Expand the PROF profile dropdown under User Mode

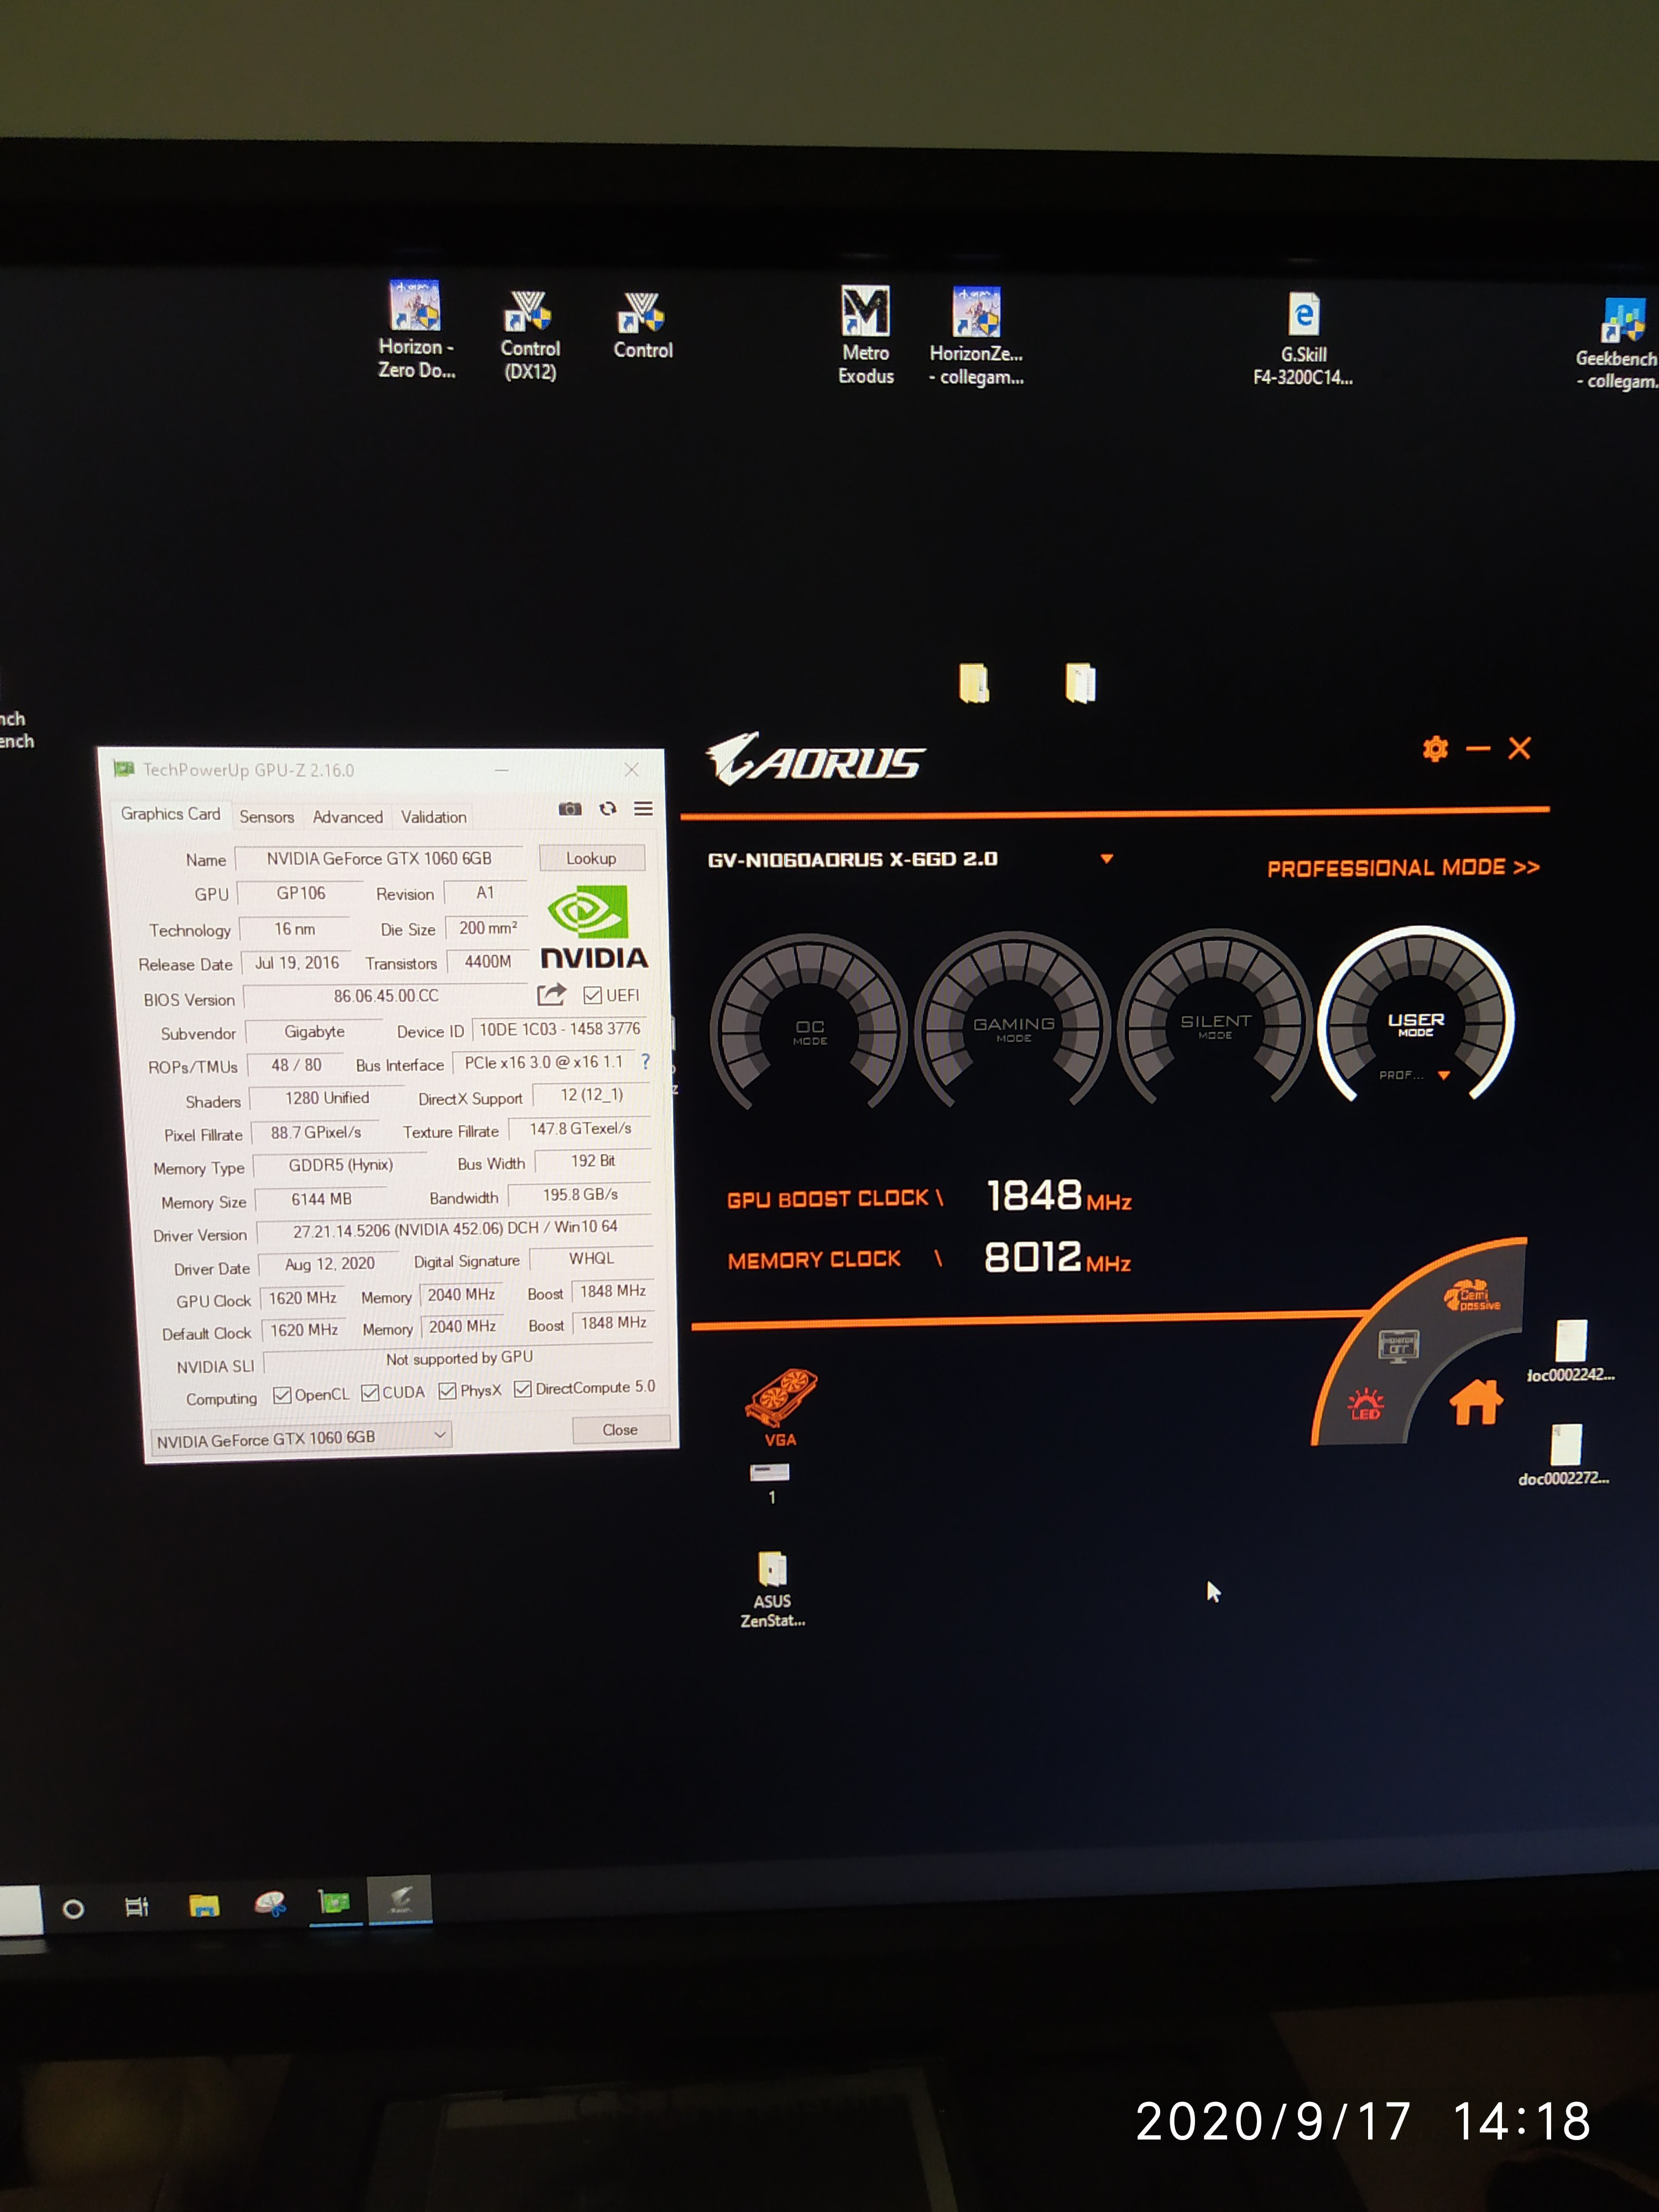(x=1443, y=1075)
